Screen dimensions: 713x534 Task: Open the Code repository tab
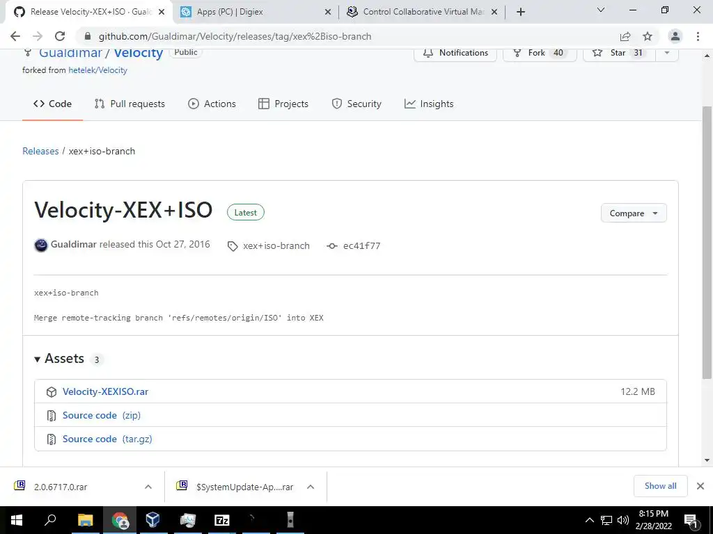[52, 104]
